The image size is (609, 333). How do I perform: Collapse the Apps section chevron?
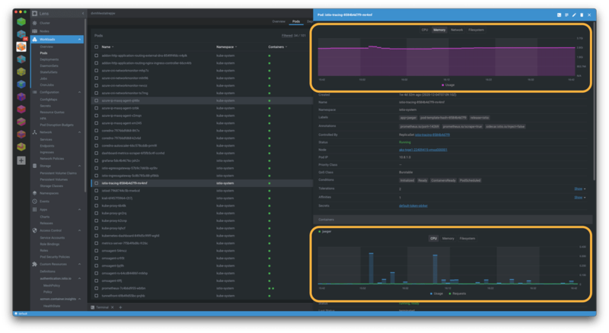80,210
